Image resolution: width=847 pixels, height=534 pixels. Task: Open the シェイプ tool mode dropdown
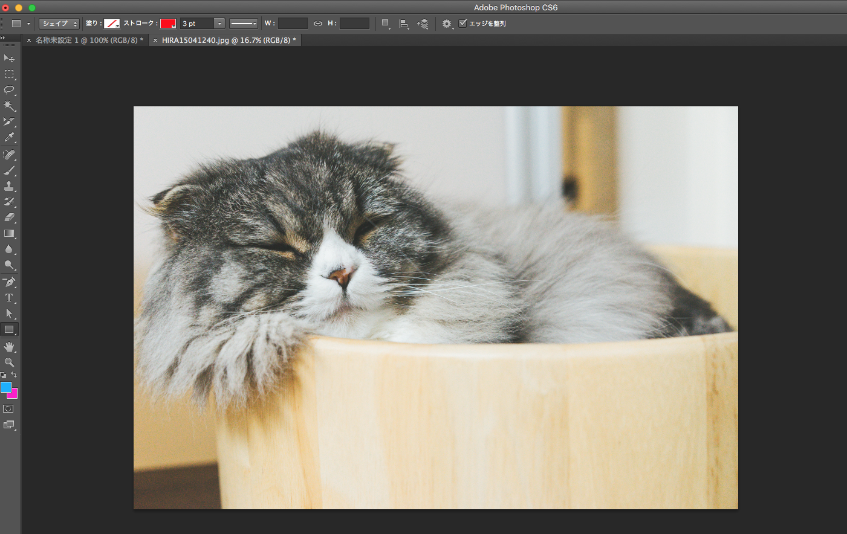(x=59, y=24)
